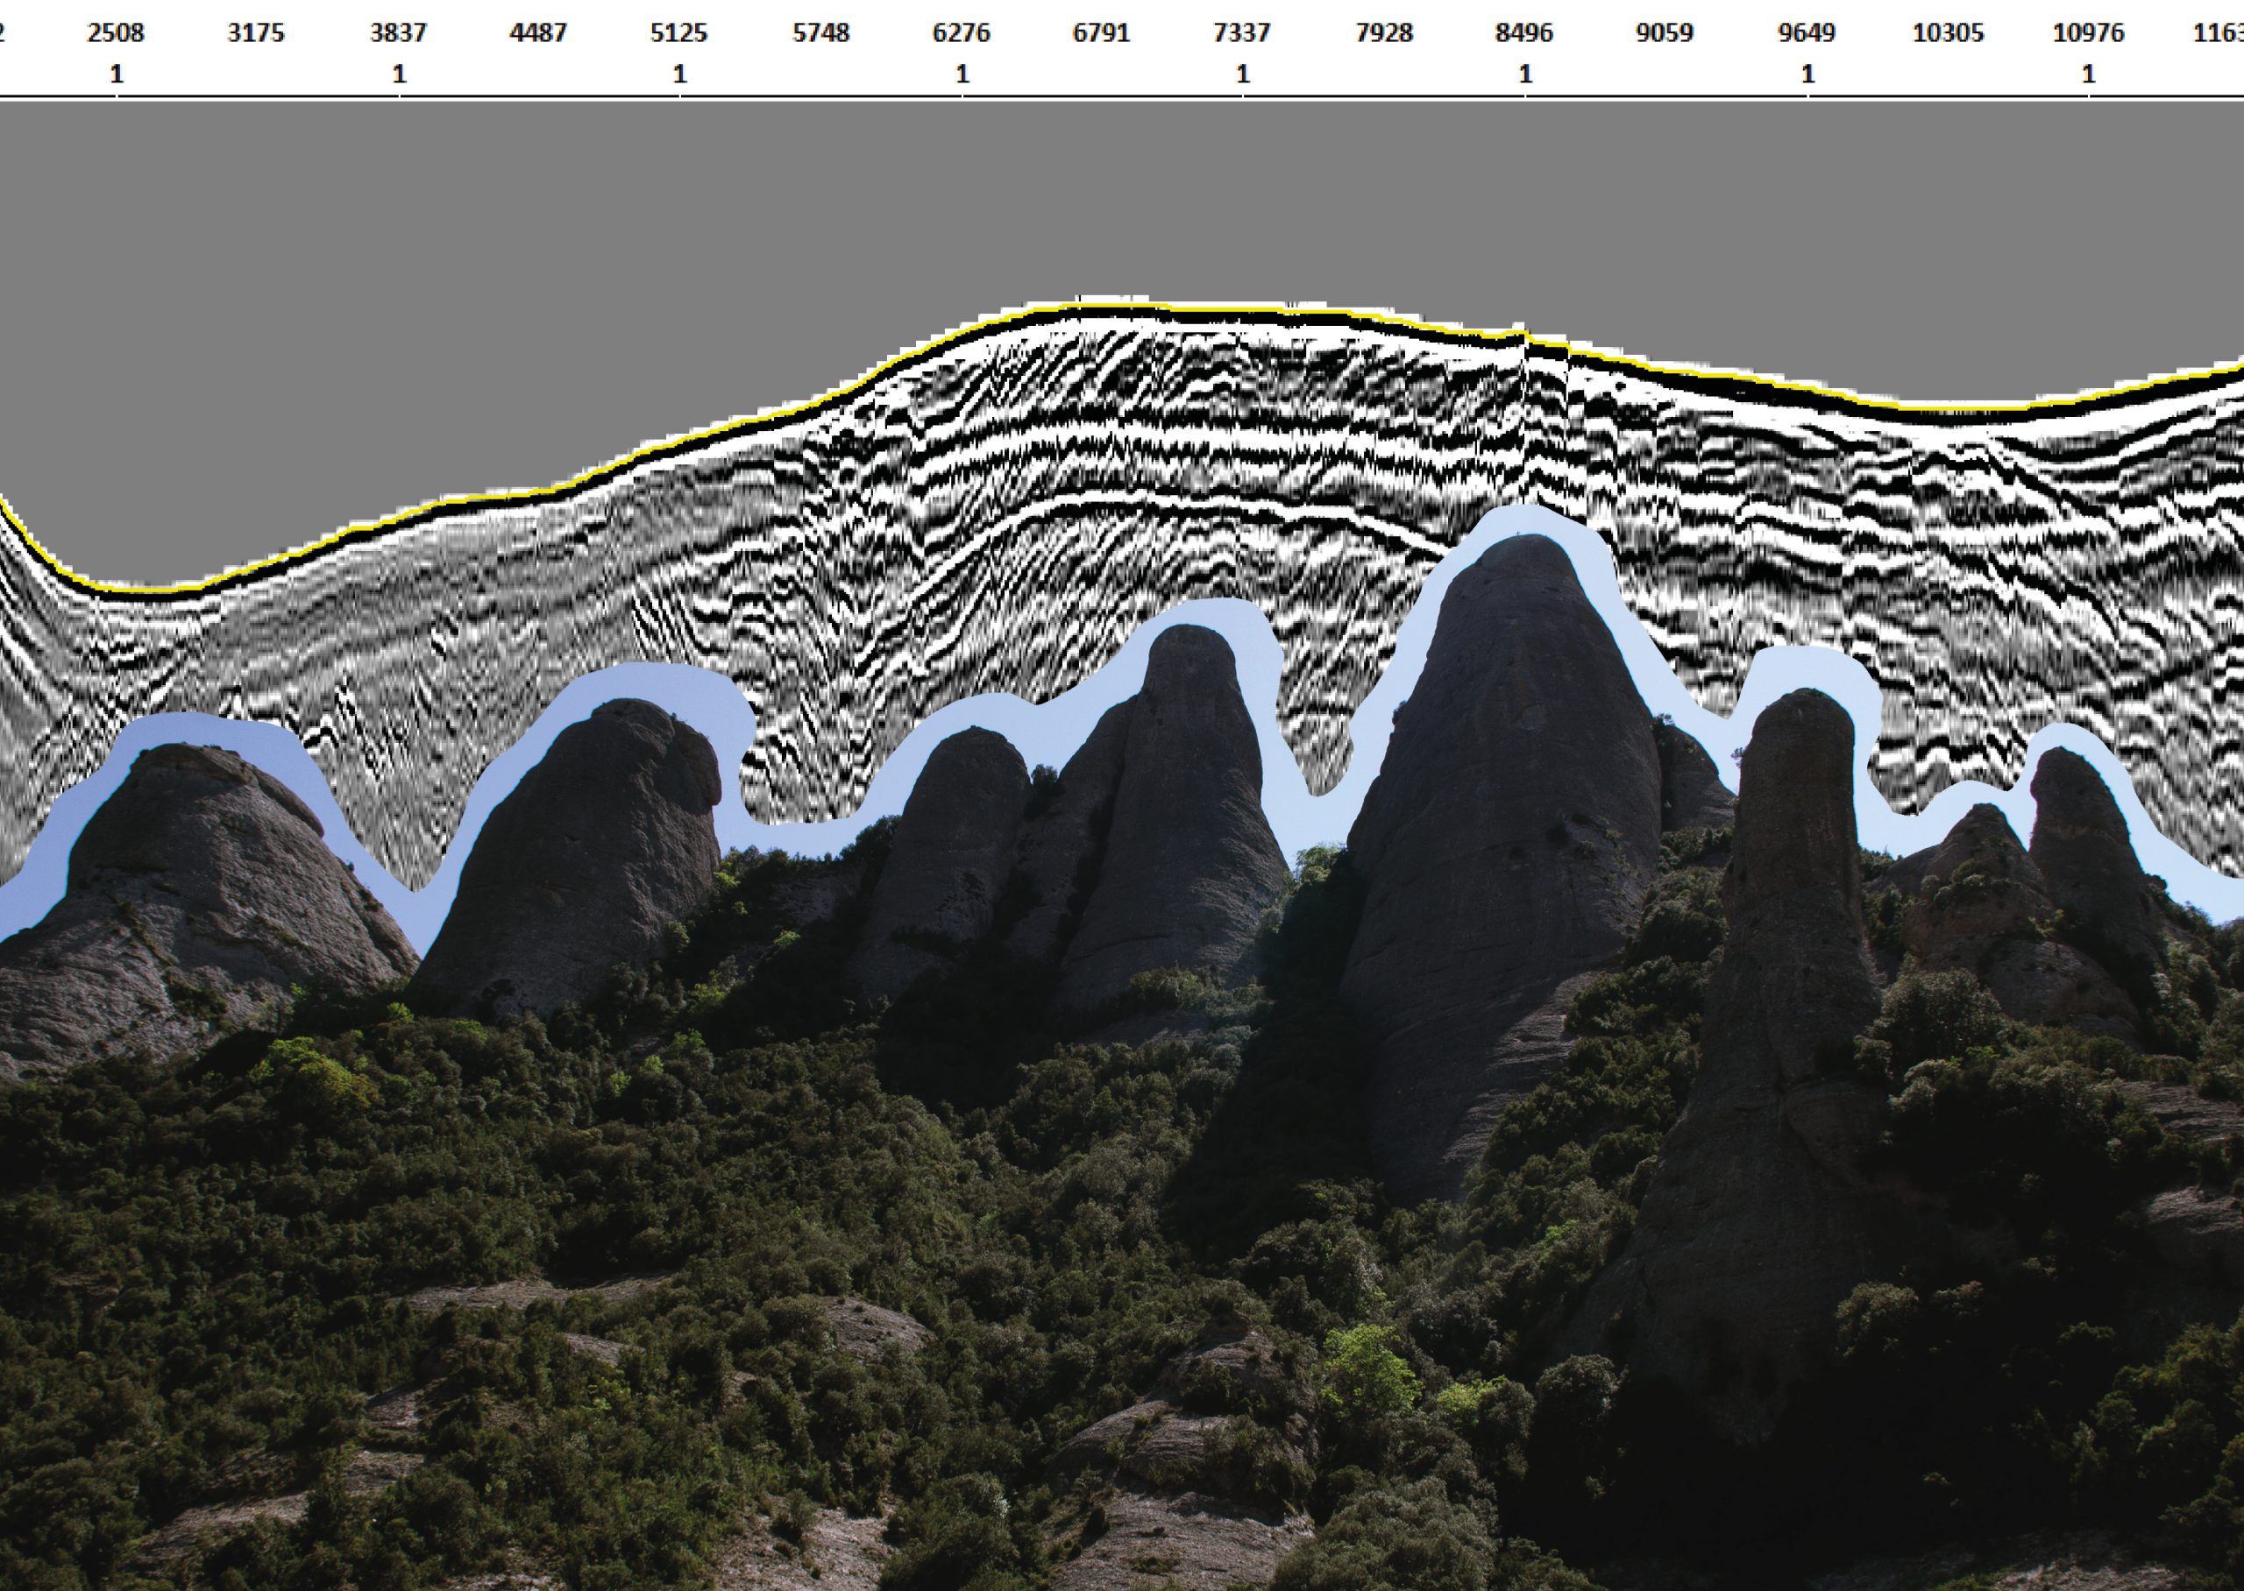
Task: Click the 4487 axis label
Action: pyautogui.click(x=538, y=33)
